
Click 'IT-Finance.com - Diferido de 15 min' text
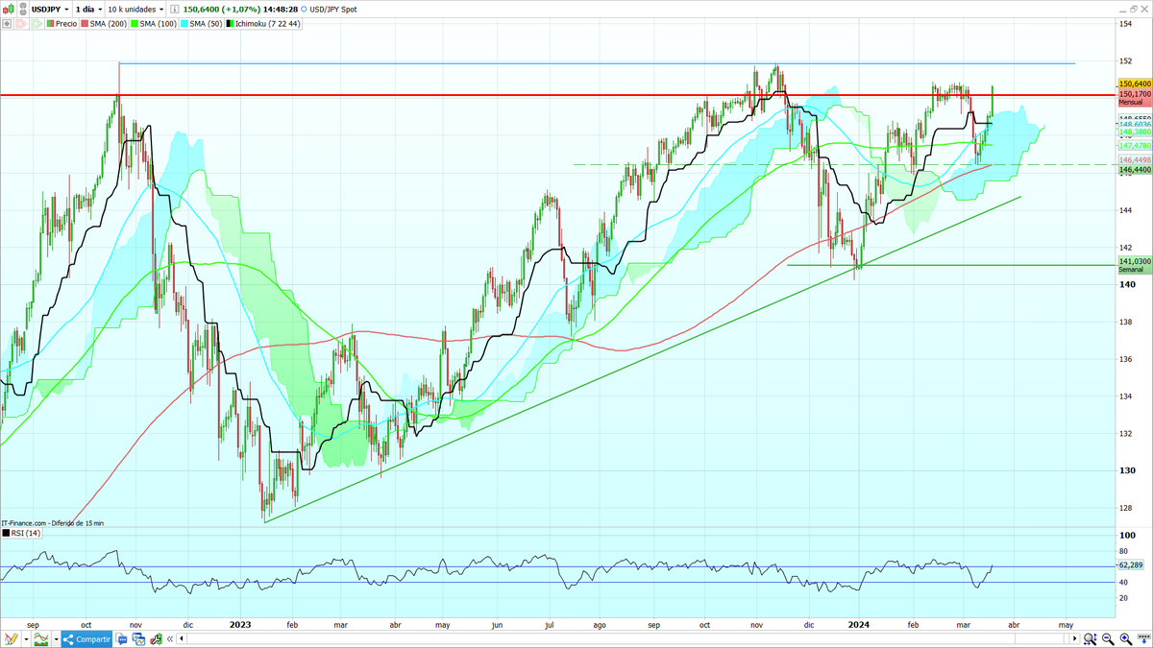point(52,523)
